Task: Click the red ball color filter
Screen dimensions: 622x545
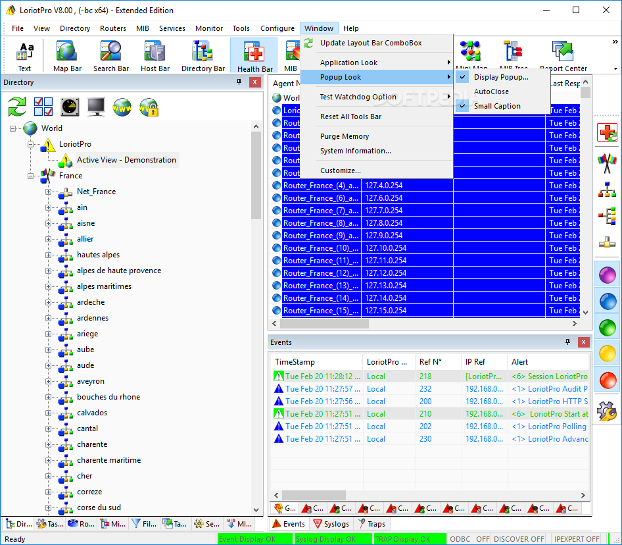Action: [608, 380]
